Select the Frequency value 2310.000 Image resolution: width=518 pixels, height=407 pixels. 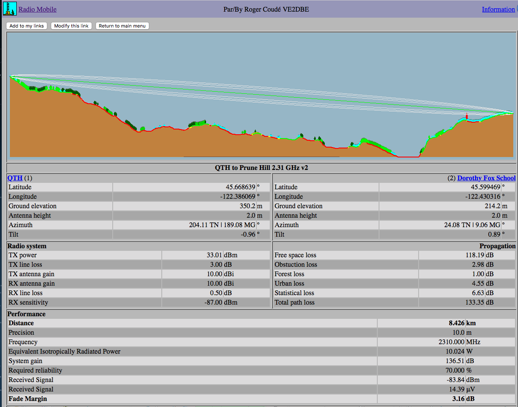452,342
